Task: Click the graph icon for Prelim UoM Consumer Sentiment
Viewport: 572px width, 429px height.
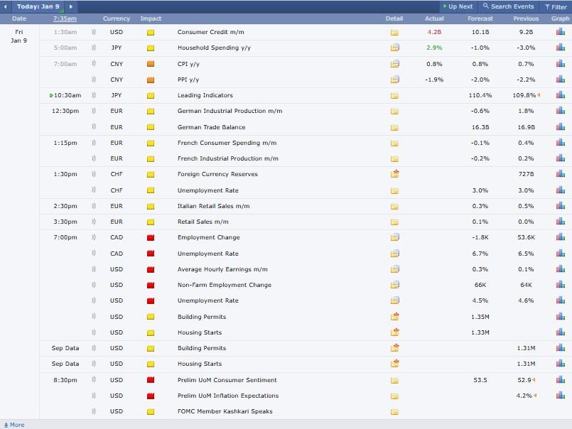Action: coord(560,380)
